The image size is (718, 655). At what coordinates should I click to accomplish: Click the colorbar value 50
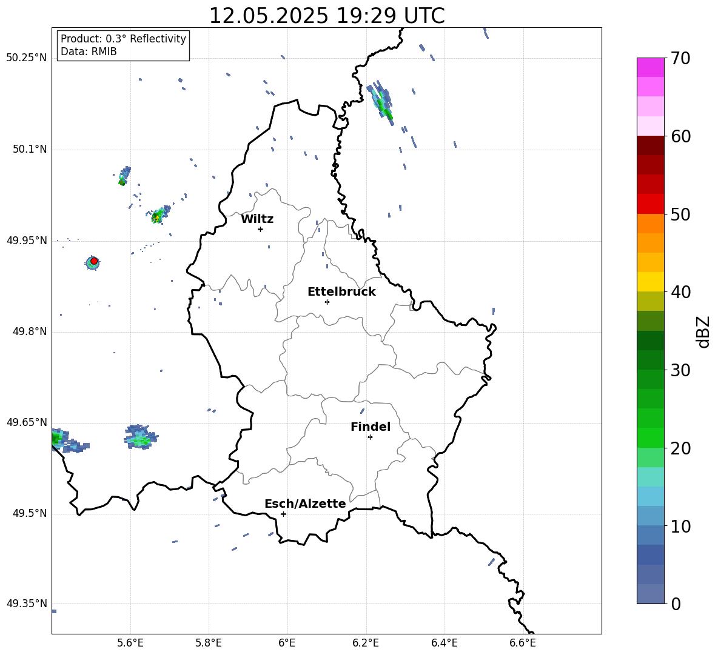tap(680, 214)
